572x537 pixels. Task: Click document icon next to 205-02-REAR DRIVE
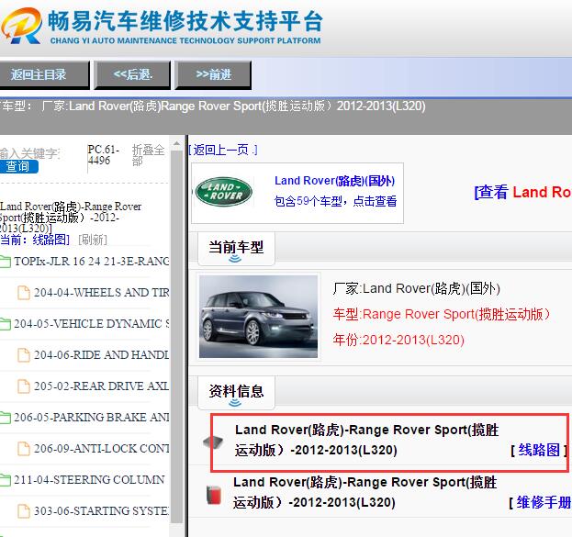click(24, 386)
